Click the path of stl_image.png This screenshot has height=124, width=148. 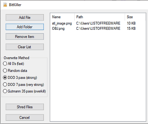[98, 23]
